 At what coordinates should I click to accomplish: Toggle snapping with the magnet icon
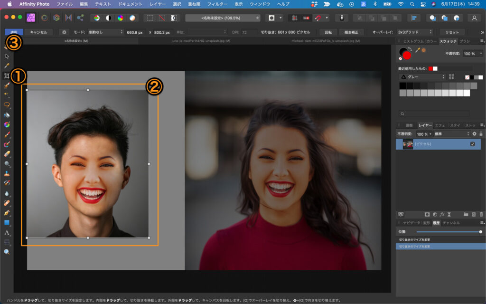point(318,18)
